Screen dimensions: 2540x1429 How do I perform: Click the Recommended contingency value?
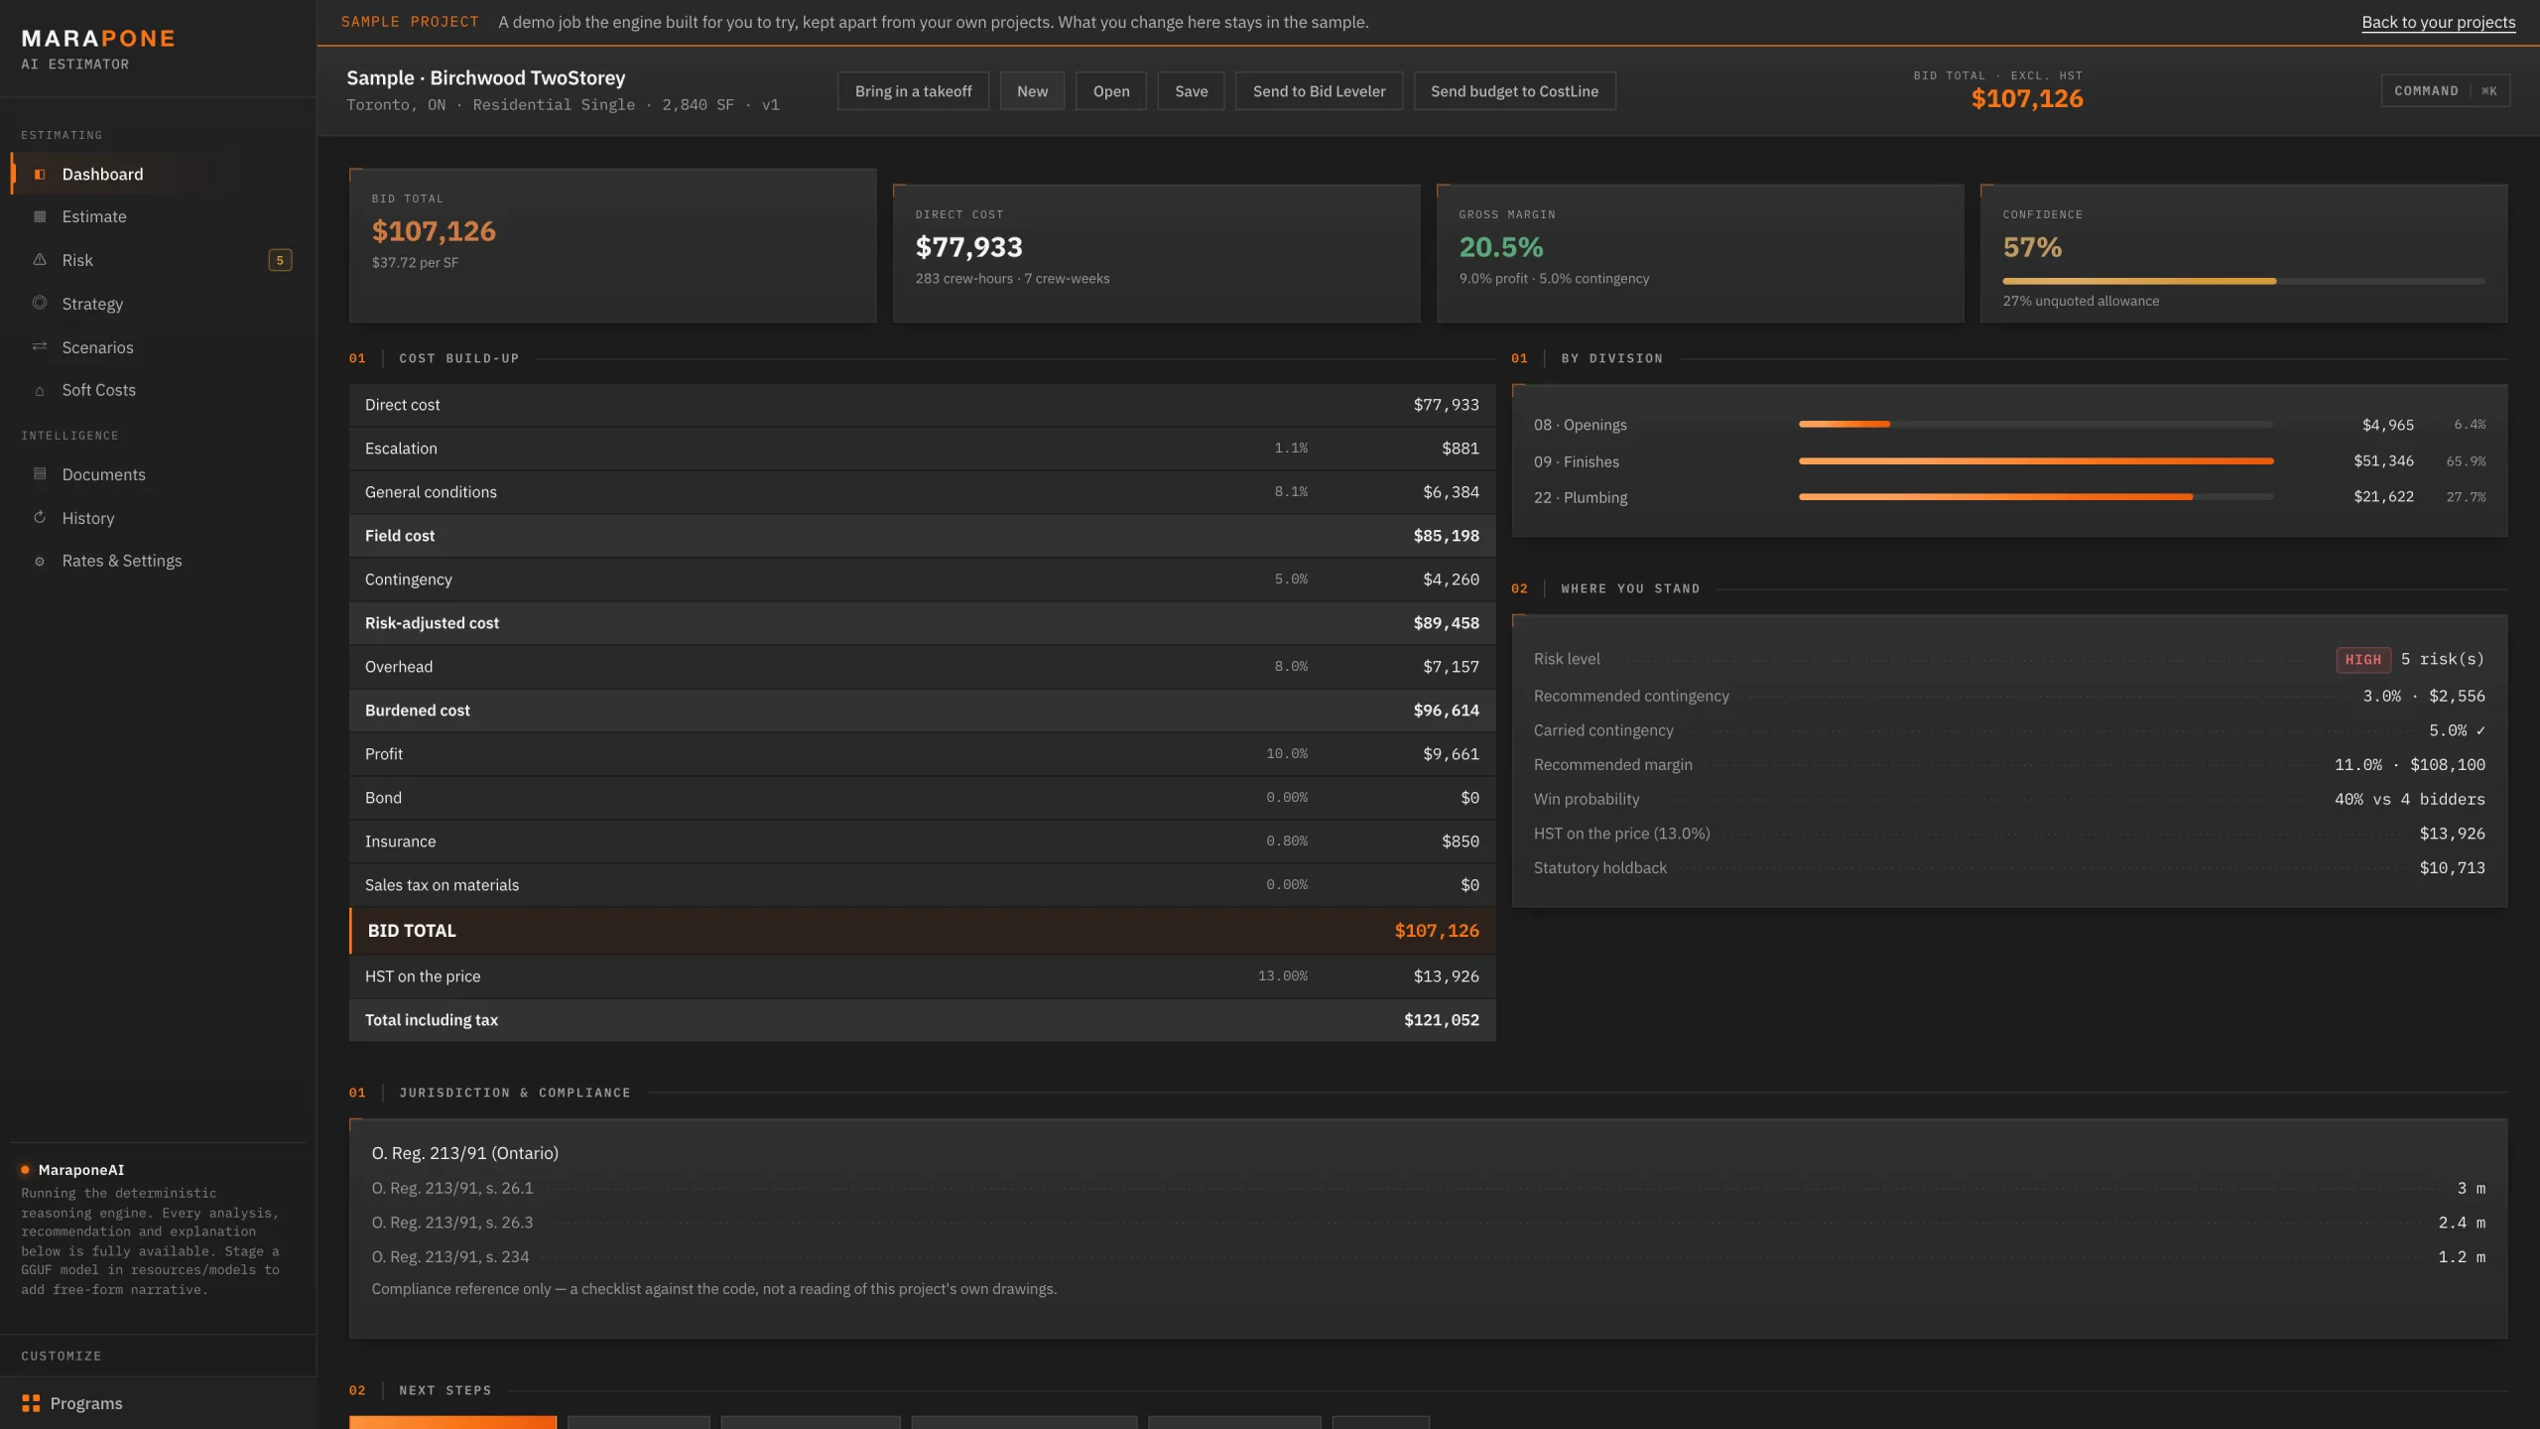point(2423,697)
